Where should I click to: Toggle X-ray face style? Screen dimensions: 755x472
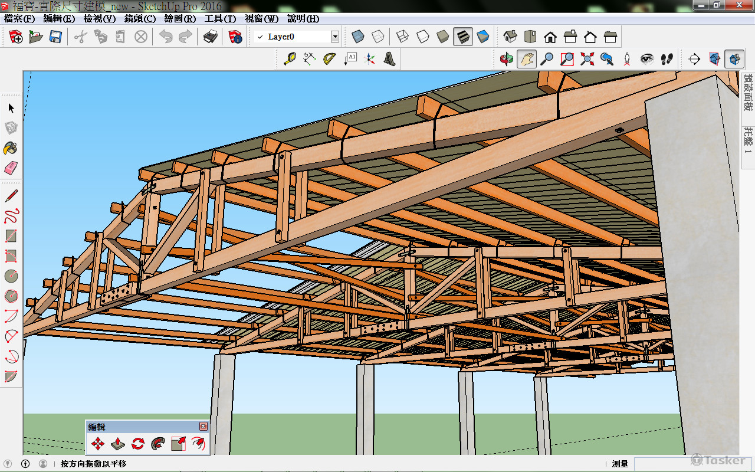point(357,37)
